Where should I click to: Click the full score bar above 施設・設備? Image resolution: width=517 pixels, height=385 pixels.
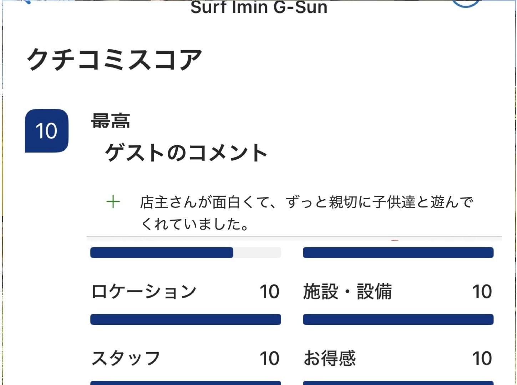pyautogui.click(x=398, y=252)
